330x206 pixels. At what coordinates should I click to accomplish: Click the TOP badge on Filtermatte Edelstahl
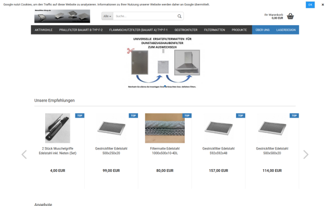(x=187, y=115)
